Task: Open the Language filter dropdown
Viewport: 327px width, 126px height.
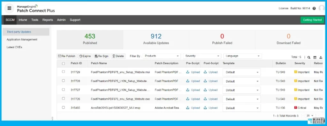Action: (x=243, y=56)
